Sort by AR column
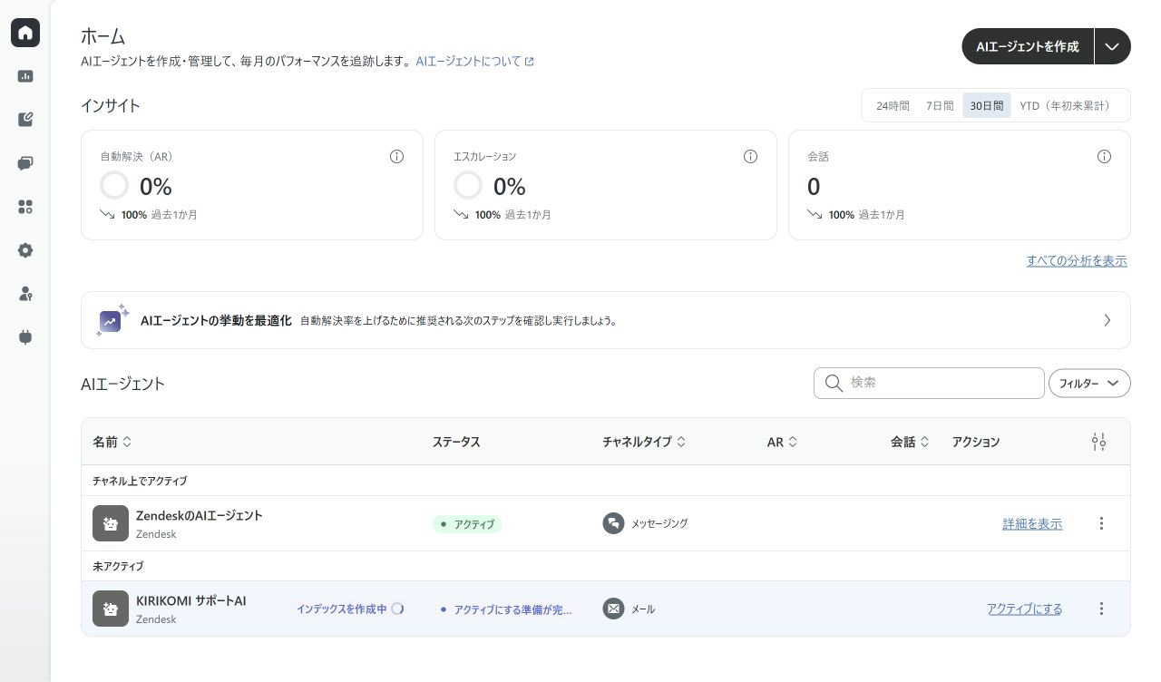 tap(782, 442)
